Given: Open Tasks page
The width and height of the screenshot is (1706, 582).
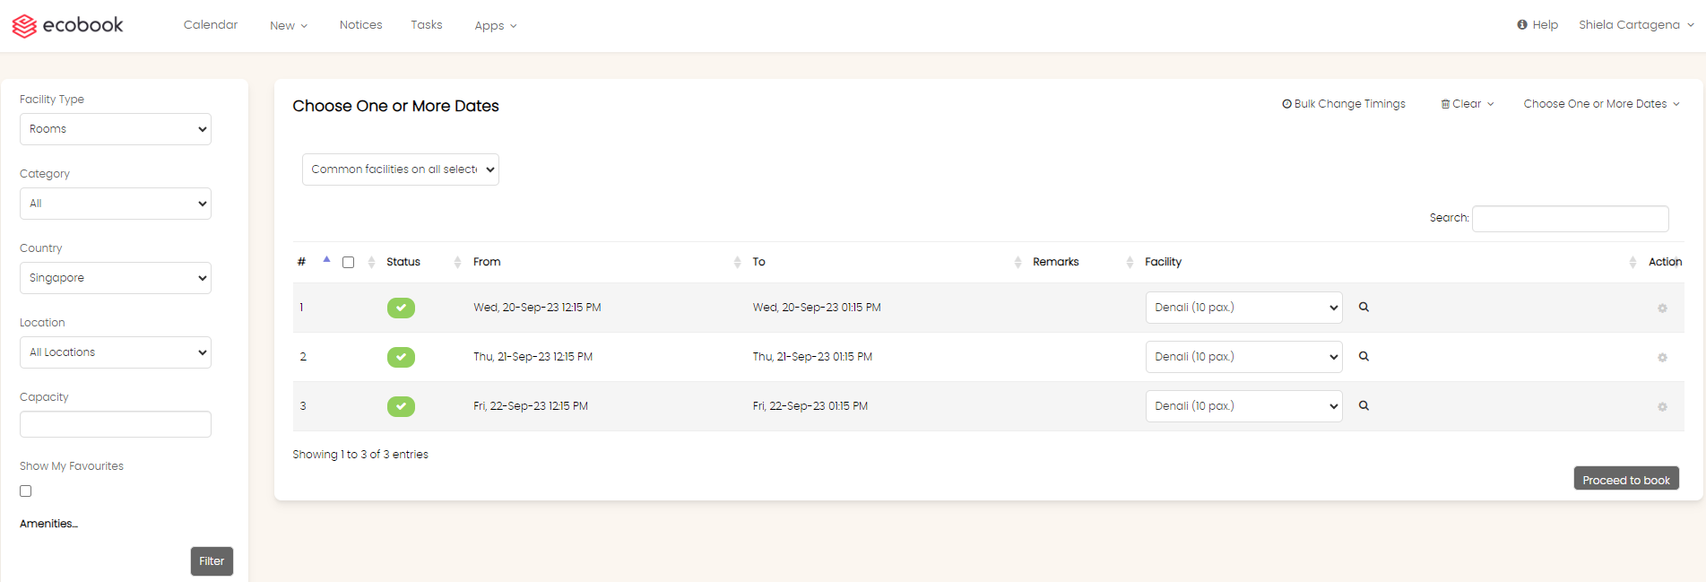Looking at the screenshot, I should [x=427, y=25].
